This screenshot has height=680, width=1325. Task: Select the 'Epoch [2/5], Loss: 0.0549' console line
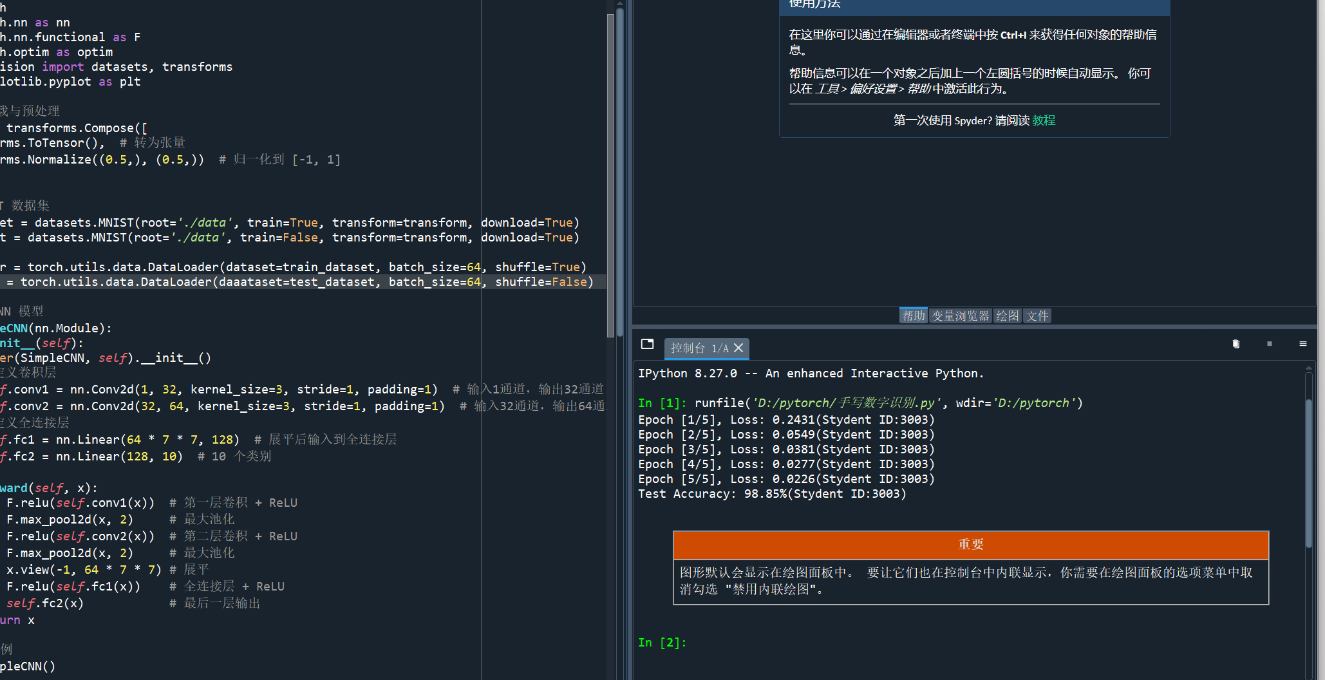coord(786,435)
